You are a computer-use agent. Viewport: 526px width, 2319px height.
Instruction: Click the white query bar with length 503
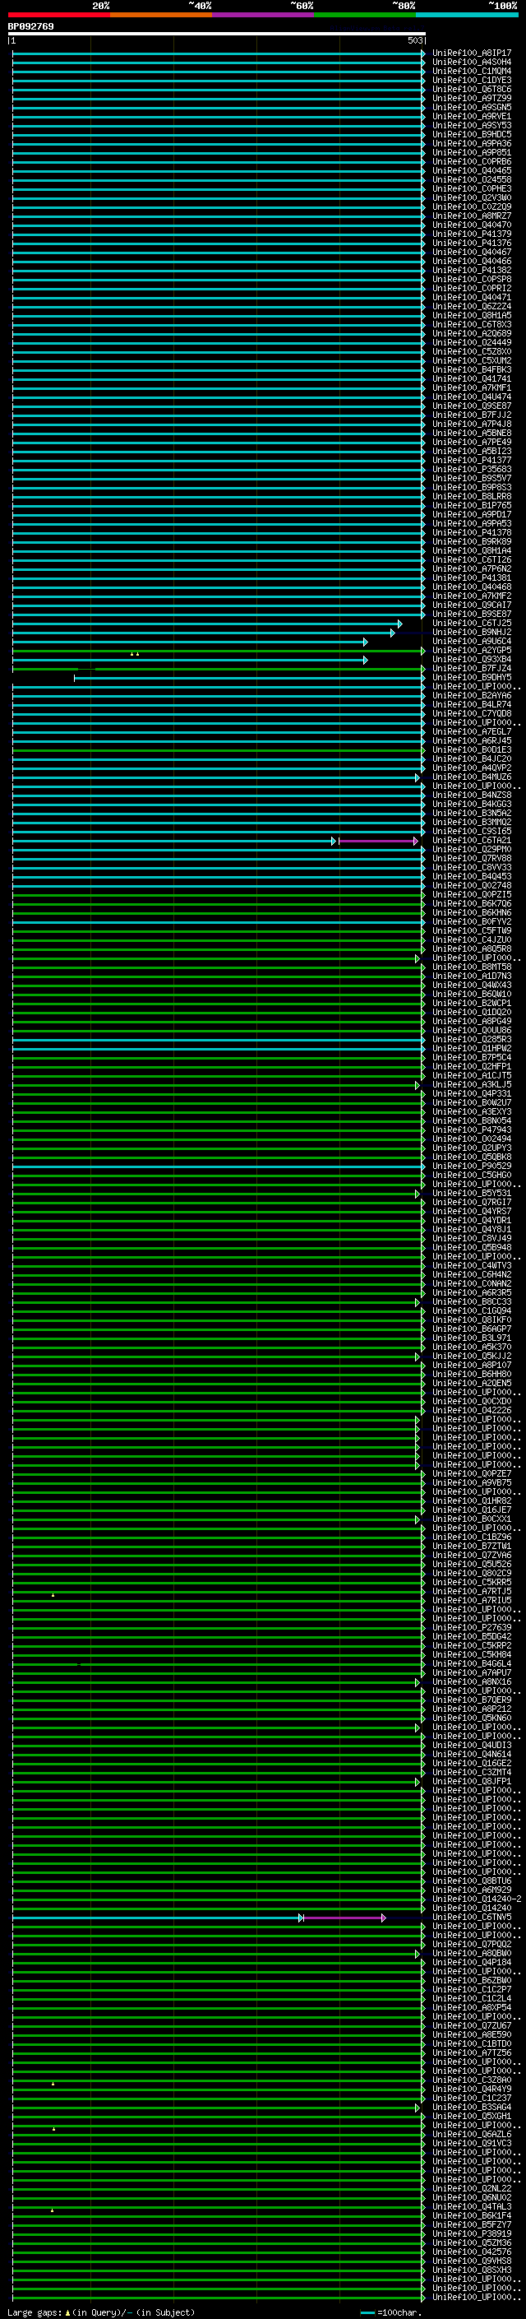217,33
